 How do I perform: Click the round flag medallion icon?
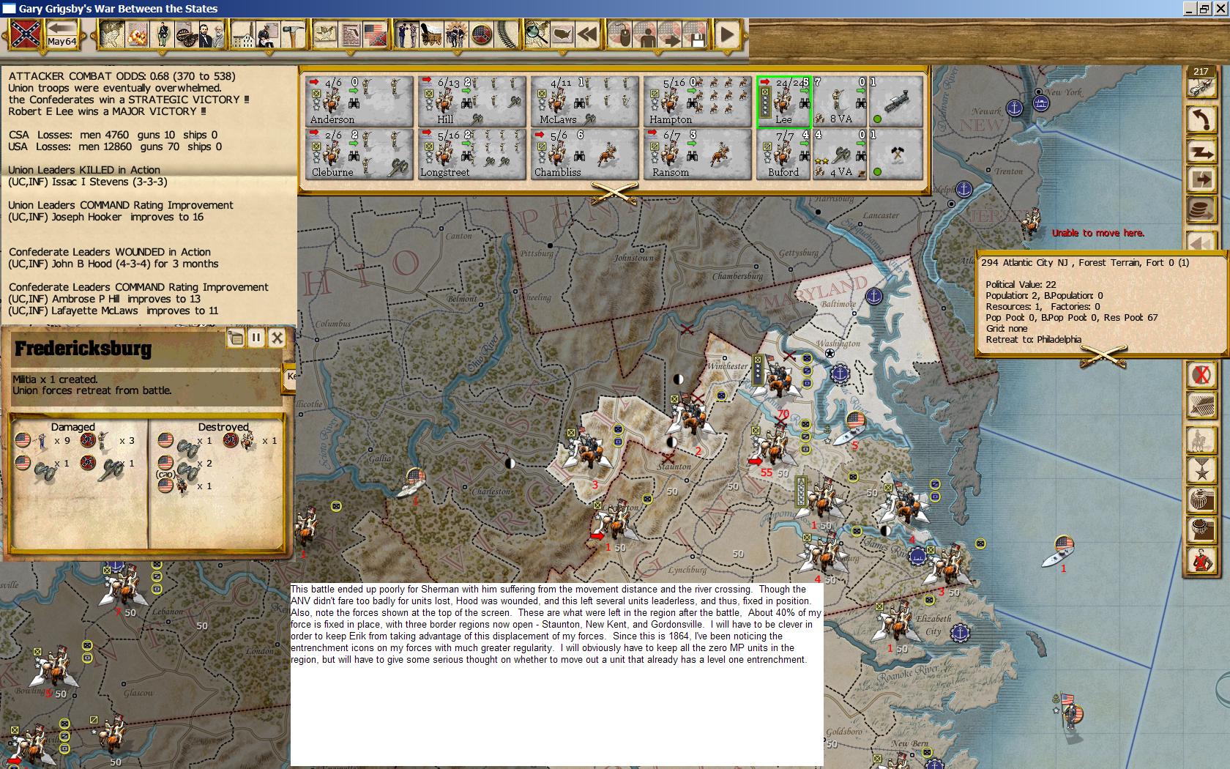[x=482, y=34]
